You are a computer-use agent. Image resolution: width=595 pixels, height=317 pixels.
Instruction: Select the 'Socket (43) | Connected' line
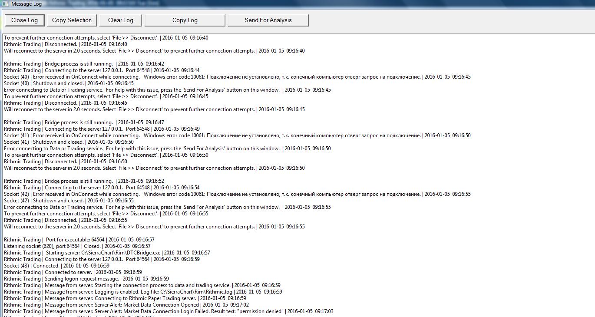pyautogui.click(x=56, y=266)
